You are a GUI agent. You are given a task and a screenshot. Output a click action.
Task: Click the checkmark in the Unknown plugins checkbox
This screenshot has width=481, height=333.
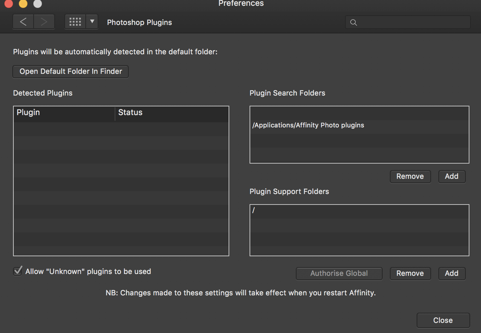click(17, 270)
